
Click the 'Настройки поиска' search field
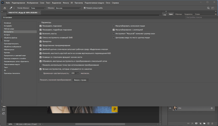tap(202, 17)
